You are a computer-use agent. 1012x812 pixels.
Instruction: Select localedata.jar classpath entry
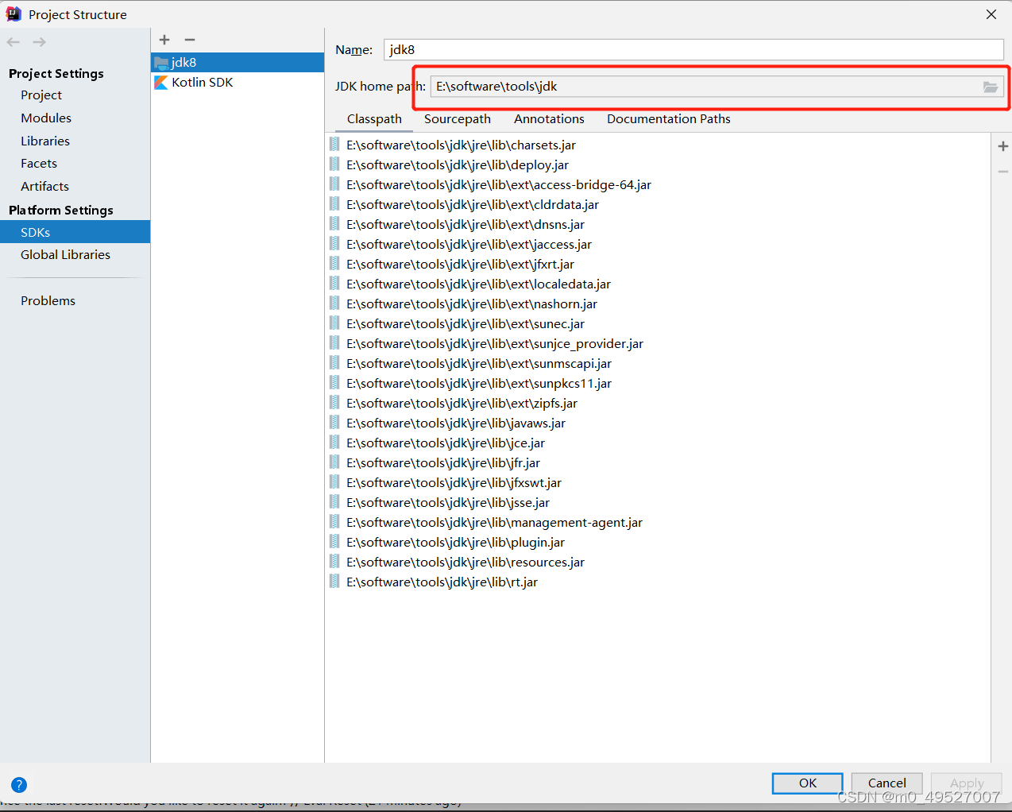[x=478, y=284]
